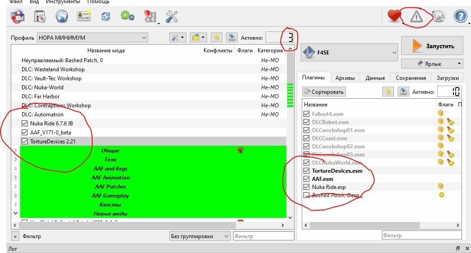
Task: Open the tools puzzle piece icon
Action: [150, 16]
